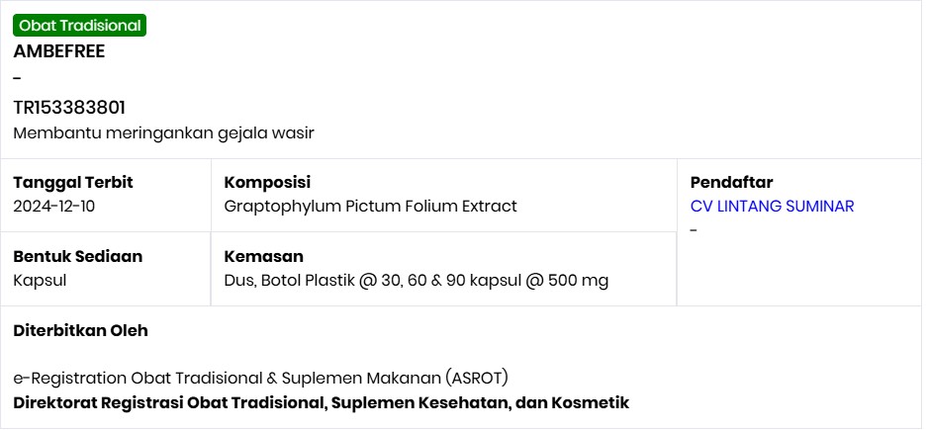Click the Tanggal Terbit label

pos(73,183)
